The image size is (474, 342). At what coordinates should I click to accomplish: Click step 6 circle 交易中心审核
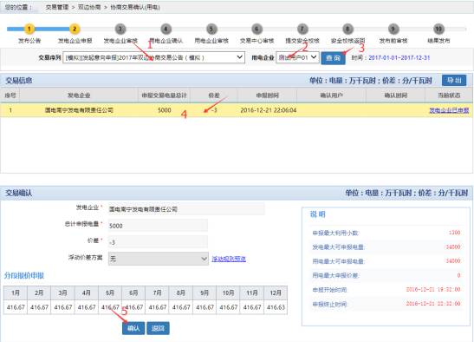(256, 30)
